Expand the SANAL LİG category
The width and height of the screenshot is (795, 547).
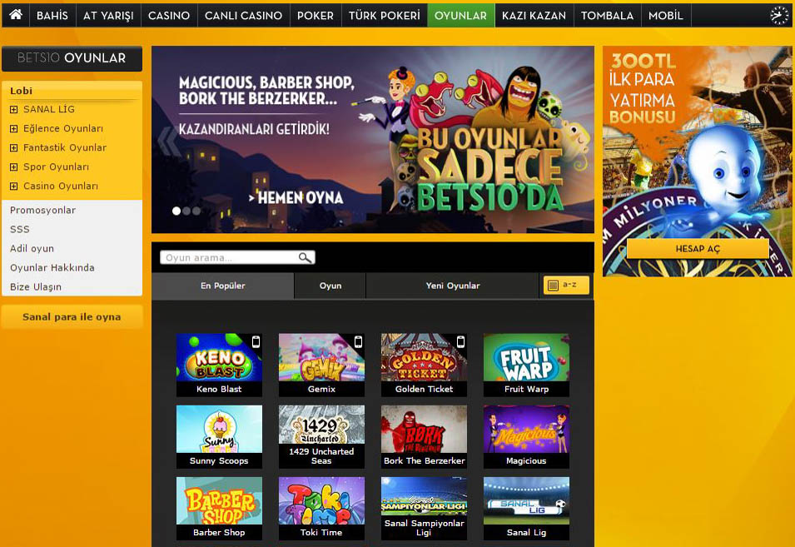13,110
